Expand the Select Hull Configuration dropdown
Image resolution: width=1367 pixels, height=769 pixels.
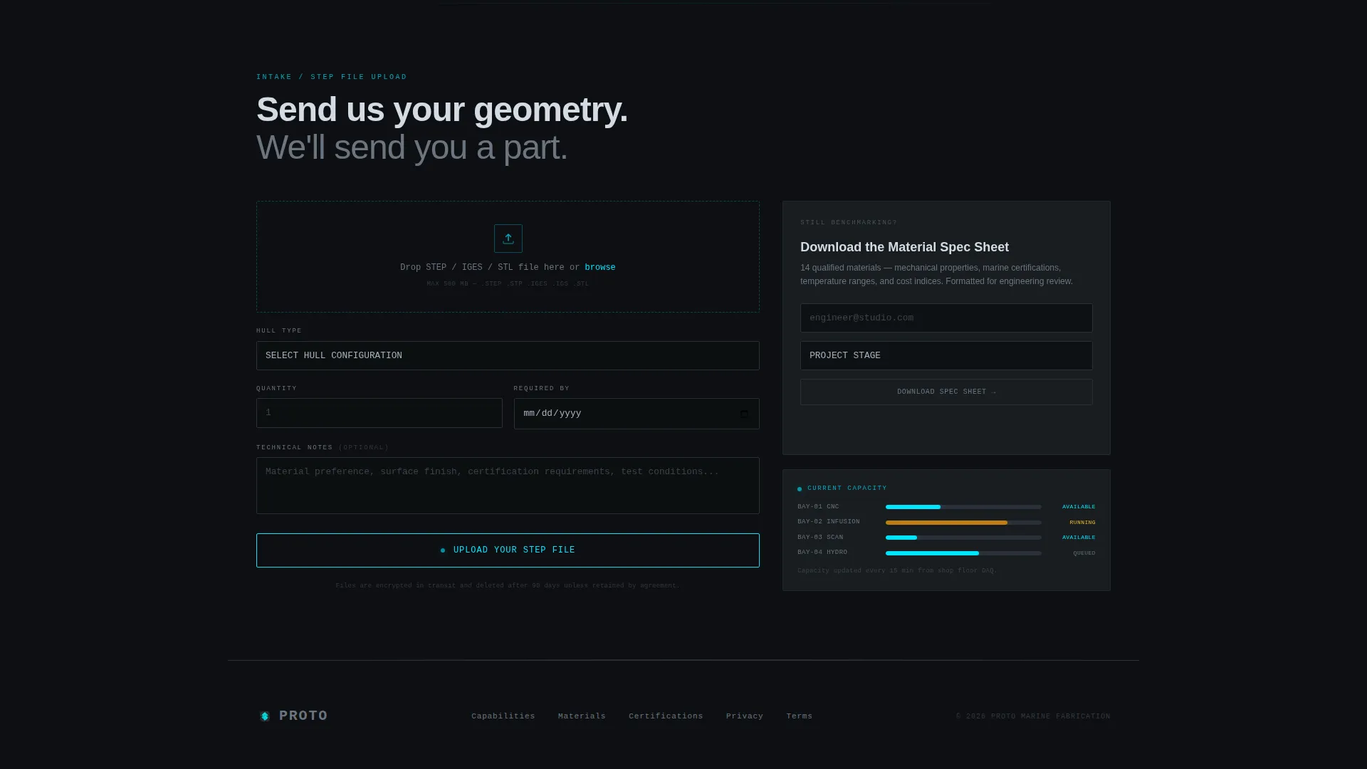tap(508, 355)
